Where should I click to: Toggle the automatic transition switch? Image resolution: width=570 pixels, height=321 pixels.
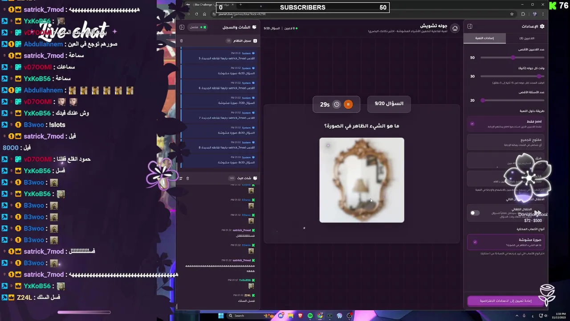point(475,213)
